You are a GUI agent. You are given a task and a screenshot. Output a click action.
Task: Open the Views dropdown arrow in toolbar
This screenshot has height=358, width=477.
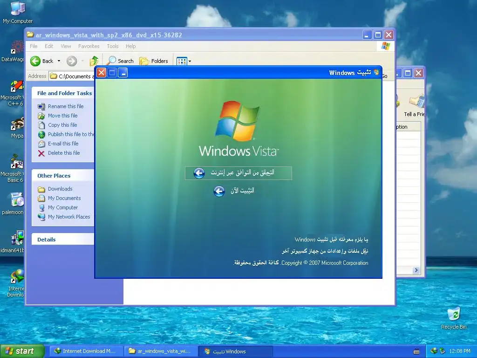point(190,61)
